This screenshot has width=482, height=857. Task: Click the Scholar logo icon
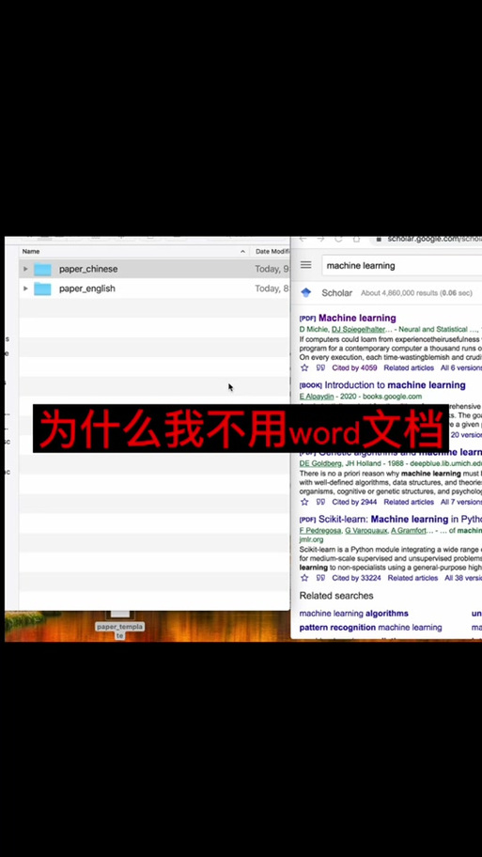306,293
